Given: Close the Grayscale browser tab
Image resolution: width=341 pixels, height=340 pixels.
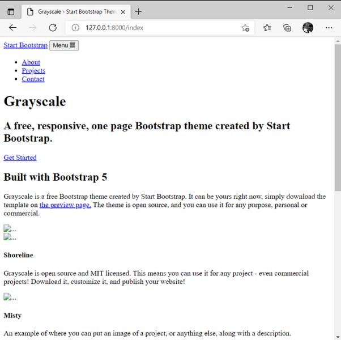Looking at the screenshot, I should [123, 11].
